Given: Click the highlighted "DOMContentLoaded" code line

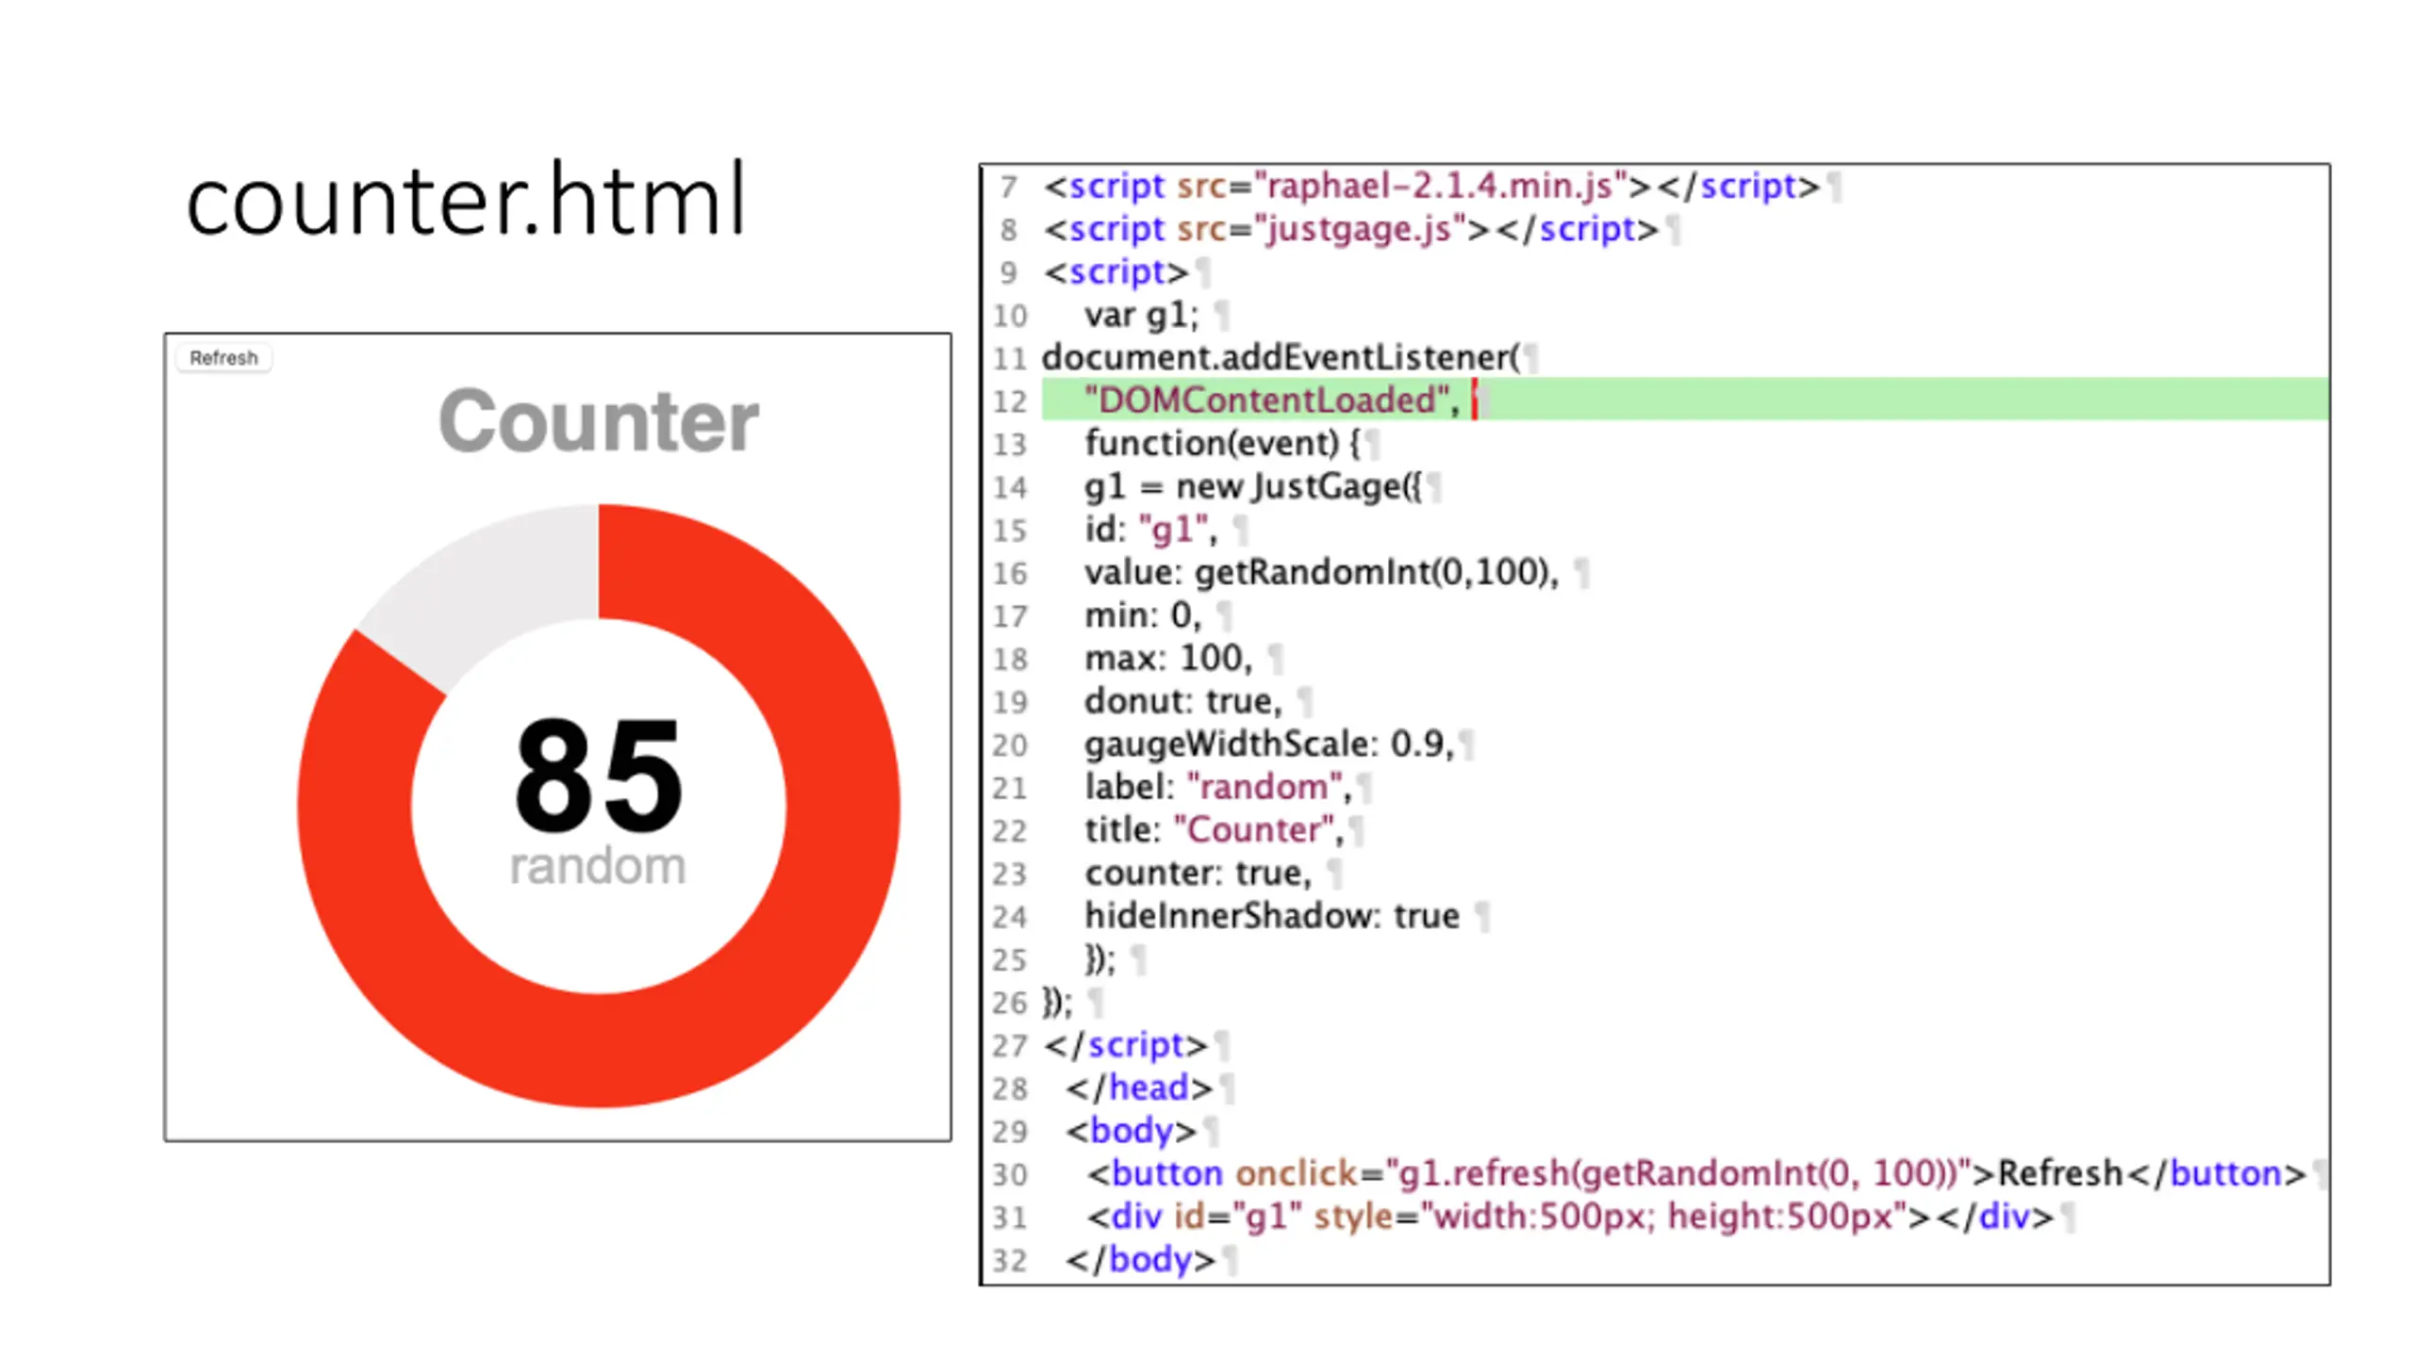Looking at the screenshot, I should (1684, 400).
